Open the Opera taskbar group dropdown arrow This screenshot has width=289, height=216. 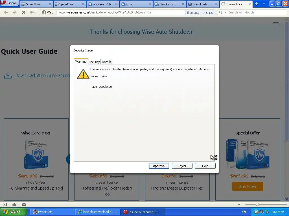tap(164, 212)
